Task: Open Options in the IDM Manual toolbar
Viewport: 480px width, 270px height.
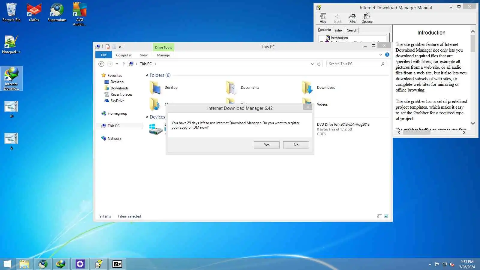Action: tap(367, 18)
